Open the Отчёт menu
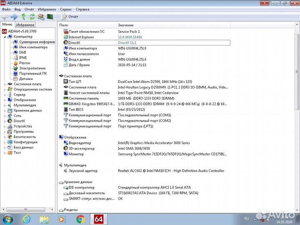 (29, 9)
